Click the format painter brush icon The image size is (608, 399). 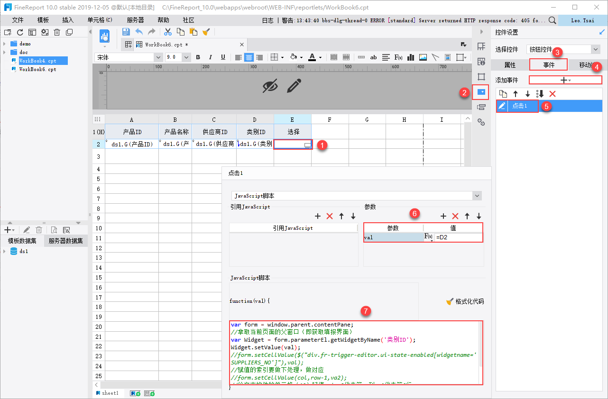[x=206, y=32]
